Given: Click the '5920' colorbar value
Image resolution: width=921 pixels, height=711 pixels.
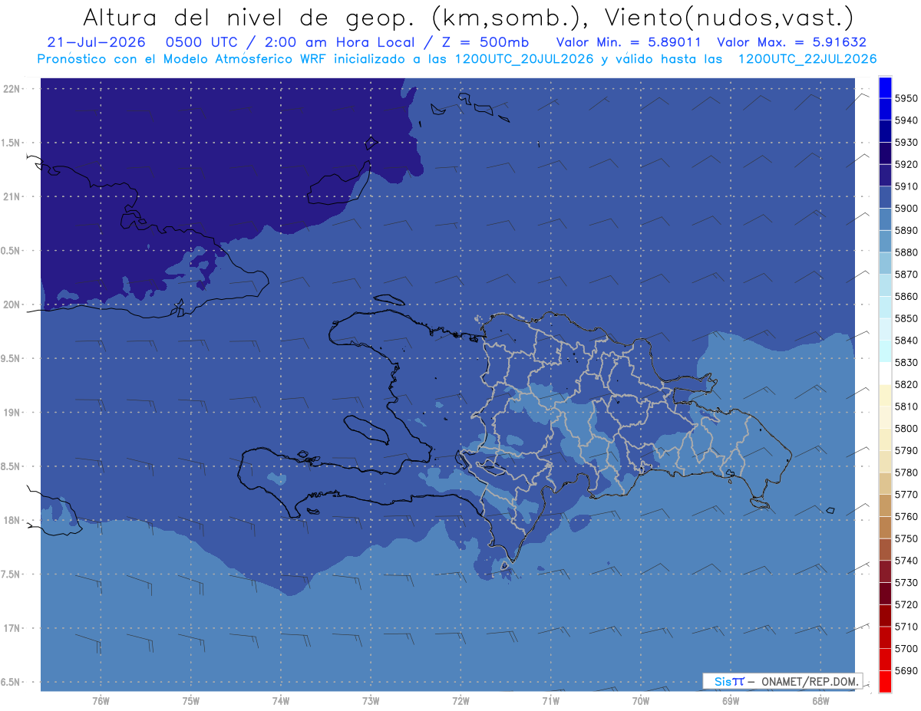Looking at the screenshot, I should coord(906,164).
